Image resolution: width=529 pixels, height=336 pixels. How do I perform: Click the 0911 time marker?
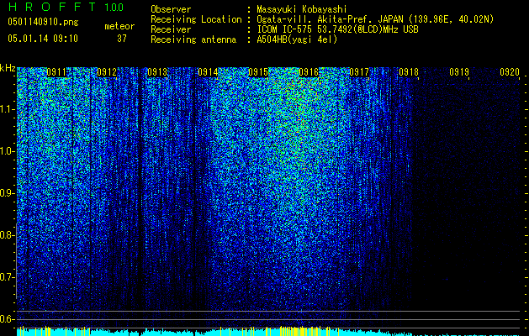click(x=56, y=72)
